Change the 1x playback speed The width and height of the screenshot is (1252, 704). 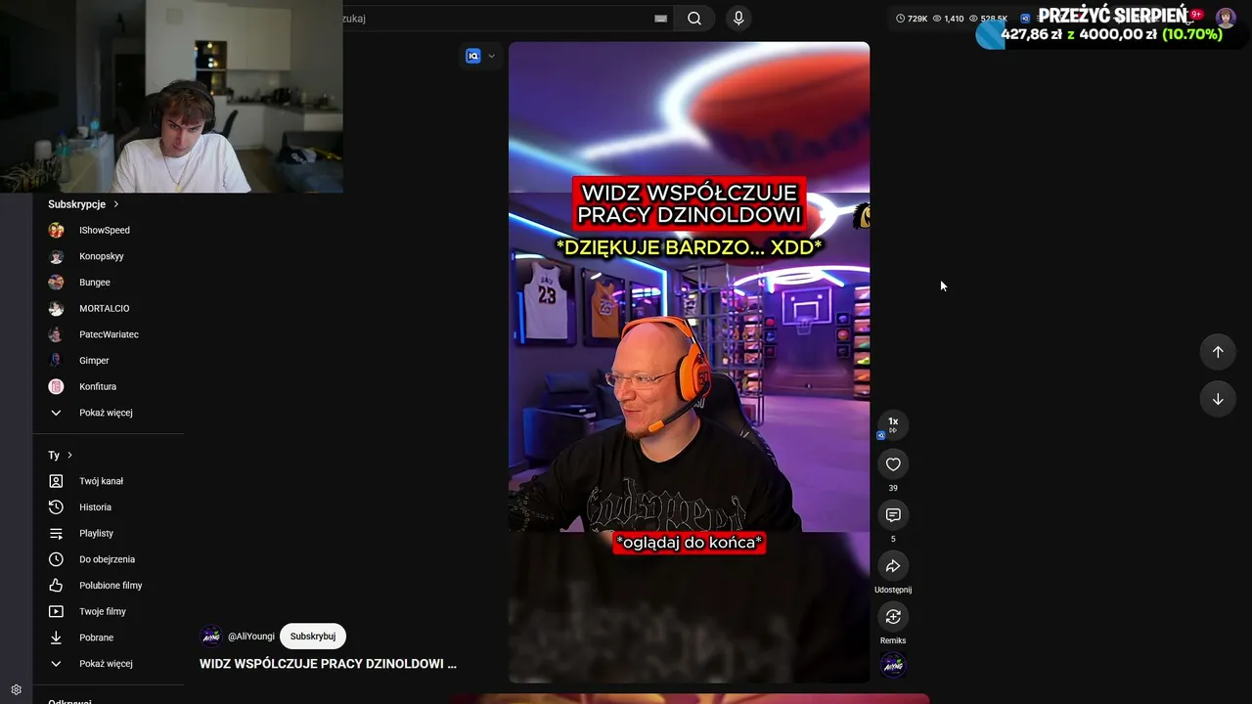(x=893, y=424)
